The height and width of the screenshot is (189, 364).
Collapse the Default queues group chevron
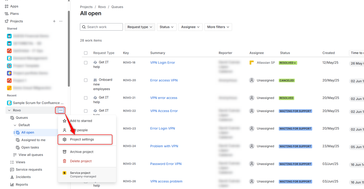[15, 125]
